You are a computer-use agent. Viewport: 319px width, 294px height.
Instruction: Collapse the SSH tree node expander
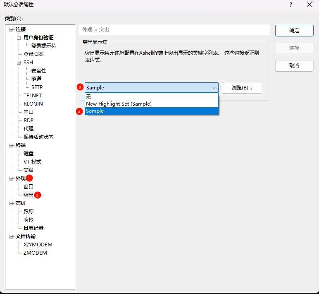(19, 63)
